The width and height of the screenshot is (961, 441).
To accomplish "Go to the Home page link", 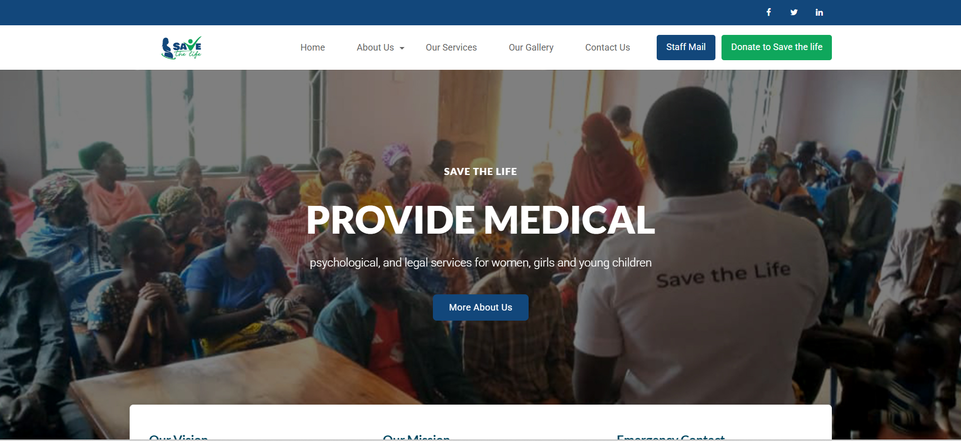I will click(x=312, y=48).
